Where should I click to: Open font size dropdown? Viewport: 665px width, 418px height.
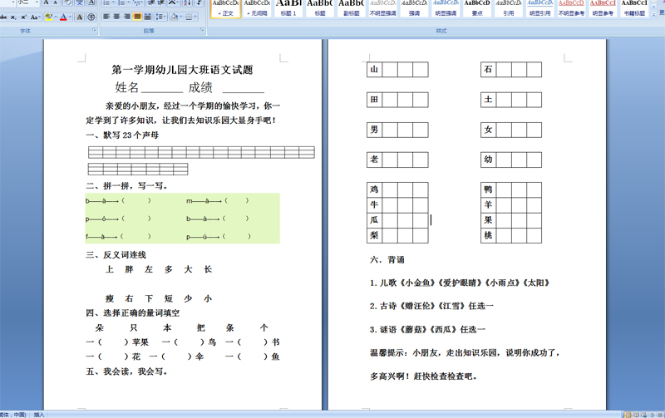tap(37, 2)
